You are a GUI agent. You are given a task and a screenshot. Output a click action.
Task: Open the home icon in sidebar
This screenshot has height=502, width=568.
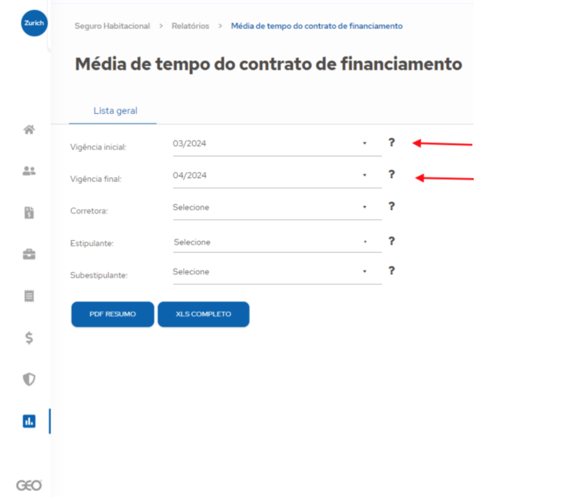[29, 130]
